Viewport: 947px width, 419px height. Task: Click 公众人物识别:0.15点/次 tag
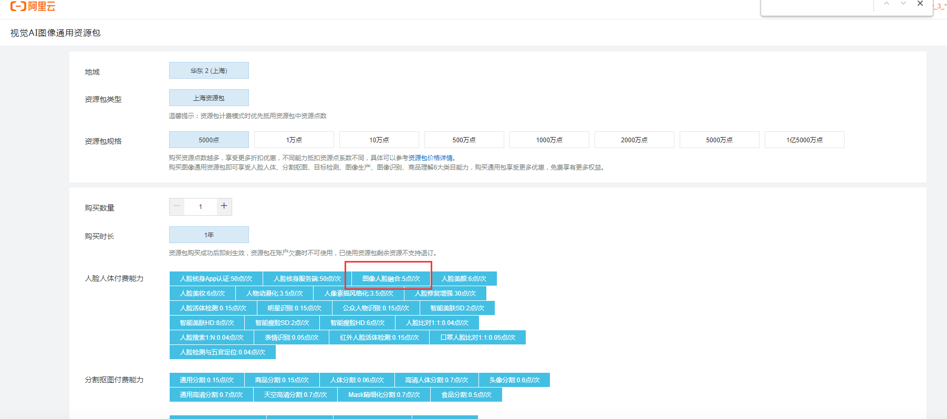click(376, 308)
